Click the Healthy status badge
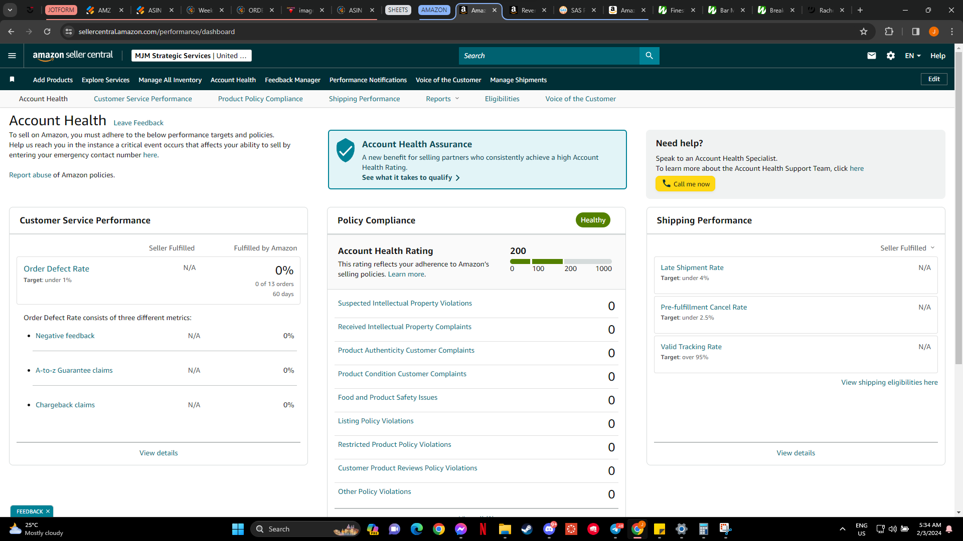963x541 pixels. coord(593,220)
